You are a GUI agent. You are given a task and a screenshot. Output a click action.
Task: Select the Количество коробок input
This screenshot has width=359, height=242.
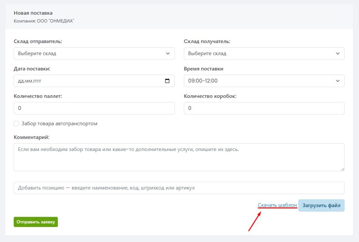tap(264, 108)
